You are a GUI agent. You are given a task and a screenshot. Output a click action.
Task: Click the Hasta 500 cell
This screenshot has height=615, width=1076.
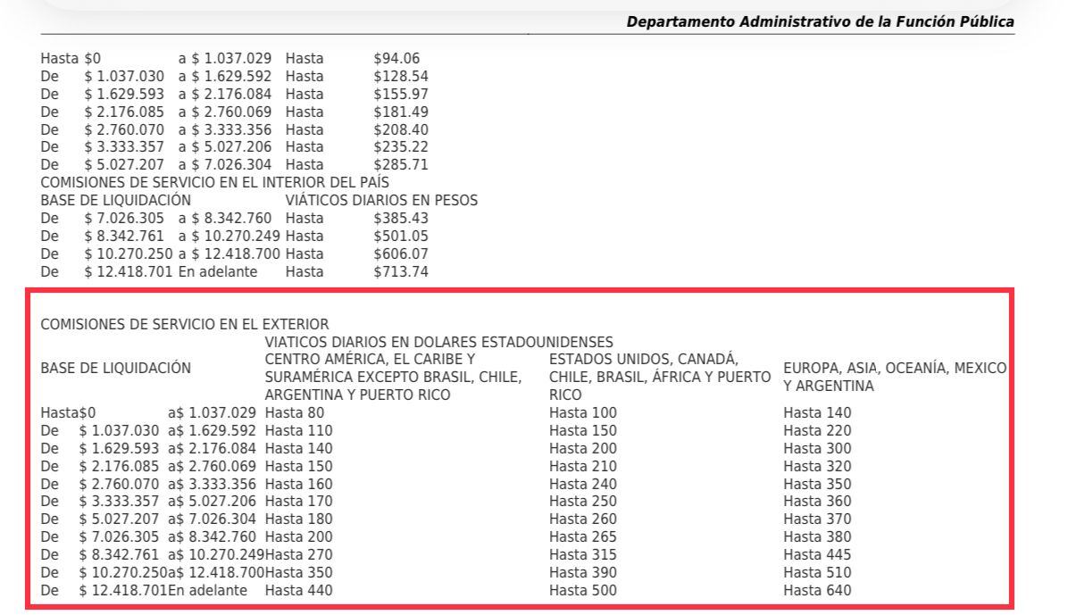pos(583,590)
